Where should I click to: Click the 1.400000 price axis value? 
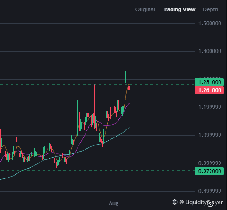point(210,51)
